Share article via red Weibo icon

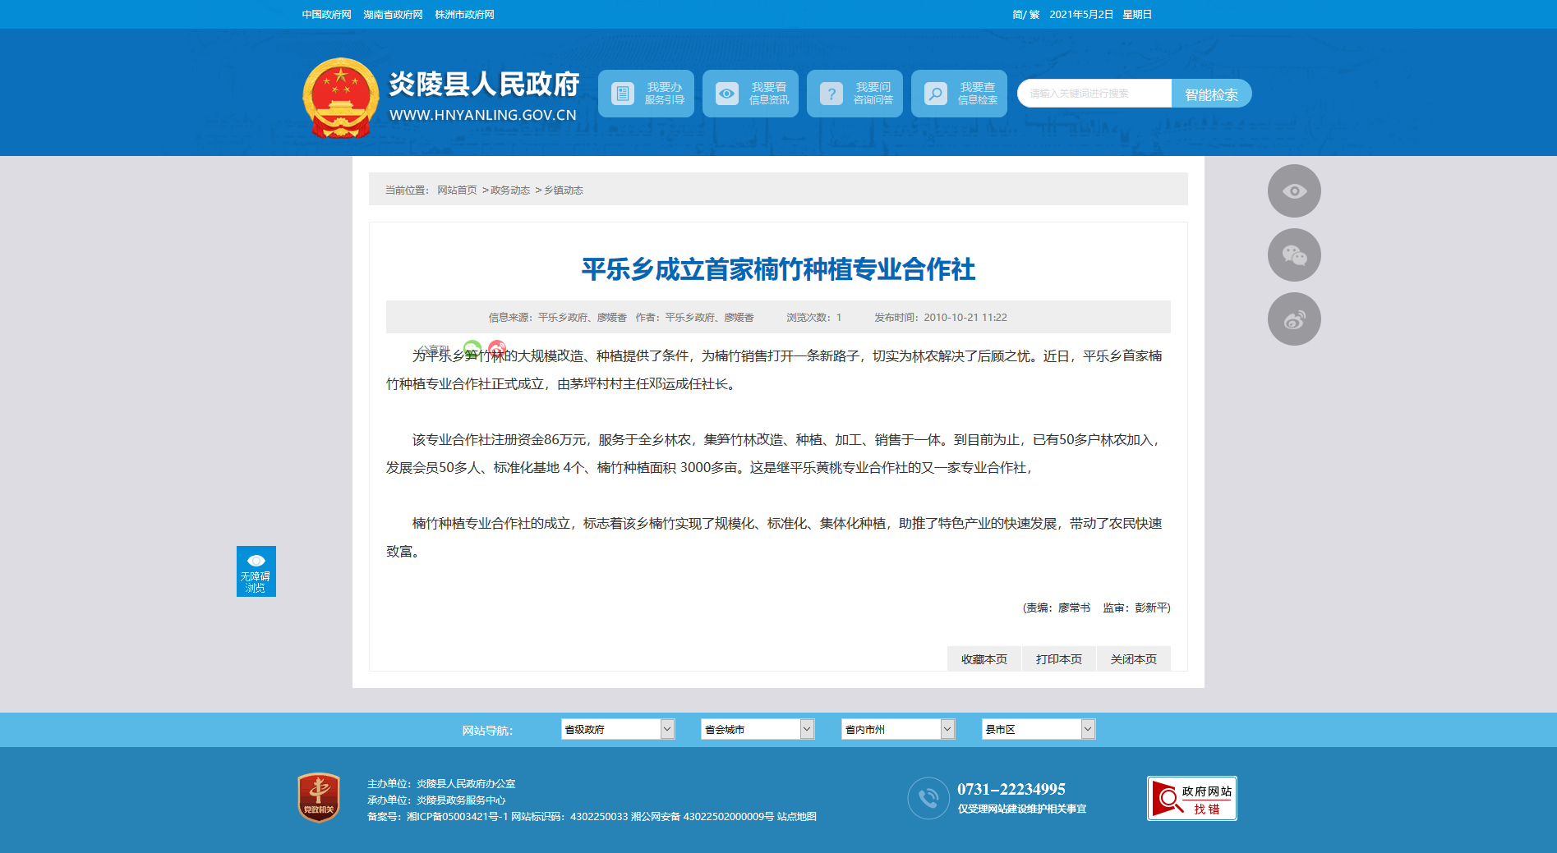[497, 349]
